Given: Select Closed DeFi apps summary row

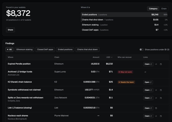Looking at the screenshot, I should (124, 30).
